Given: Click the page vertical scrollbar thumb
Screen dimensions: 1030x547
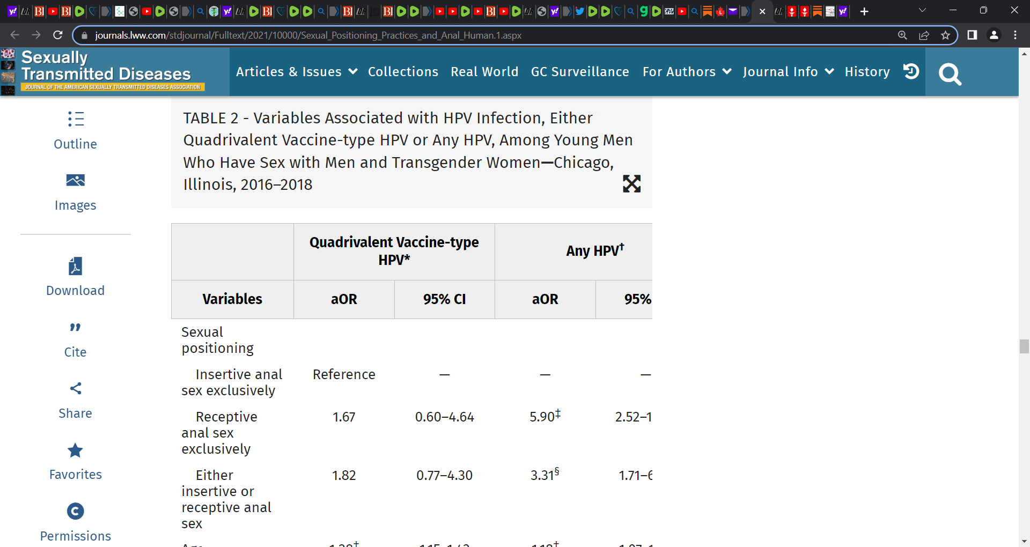Looking at the screenshot, I should click(x=1024, y=346).
